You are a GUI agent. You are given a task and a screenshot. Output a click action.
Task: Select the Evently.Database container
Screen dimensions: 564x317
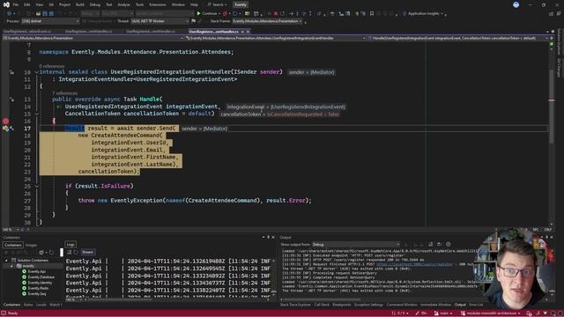click(x=41, y=277)
